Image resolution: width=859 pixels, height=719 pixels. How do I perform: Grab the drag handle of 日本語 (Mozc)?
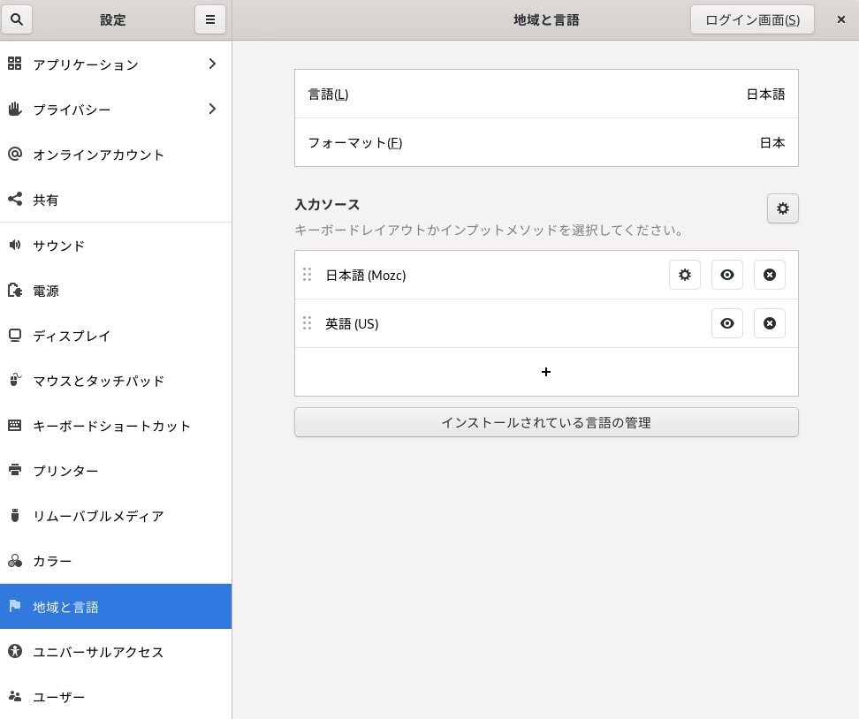[308, 275]
